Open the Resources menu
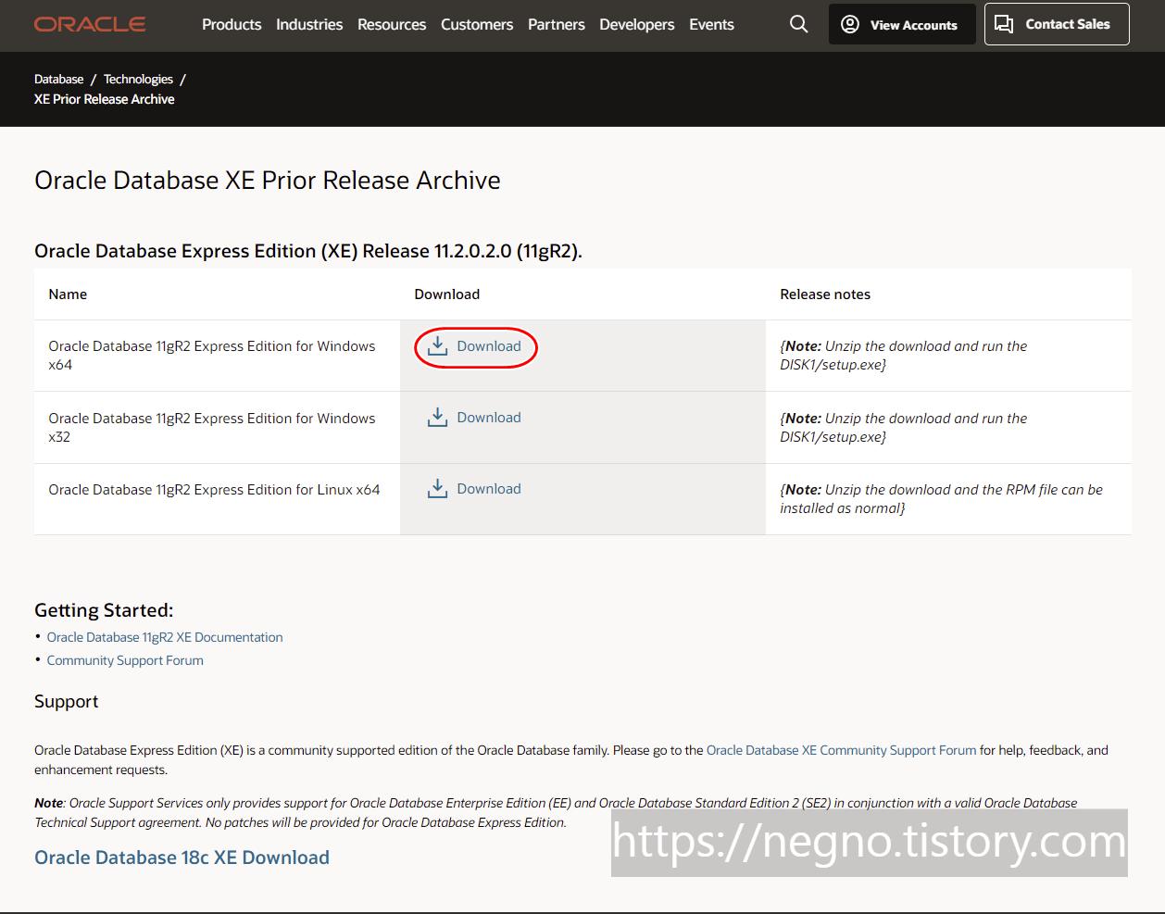This screenshot has height=914, width=1165. (392, 24)
